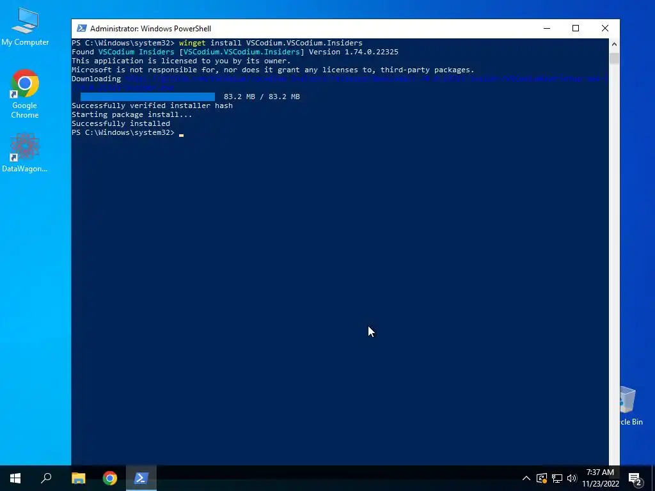Open network status tray icon

click(557, 478)
